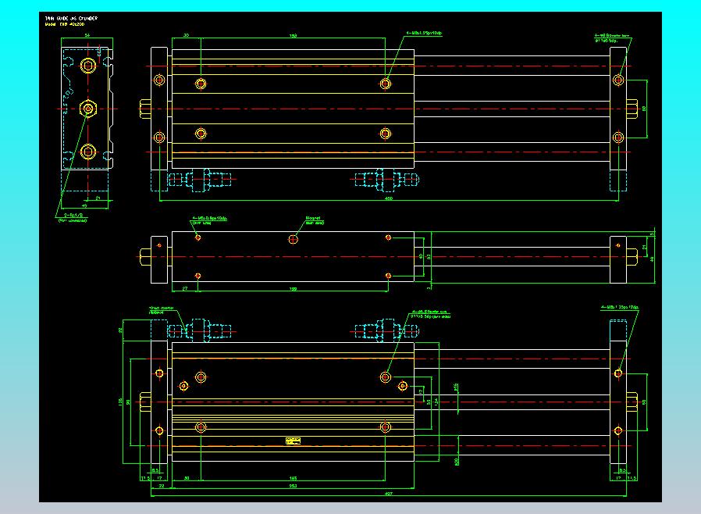Viewport: 701px width, 514px height.
Task: Select the 153 dimension above the top view
Action: pyautogui.click(x=293, y=36)
